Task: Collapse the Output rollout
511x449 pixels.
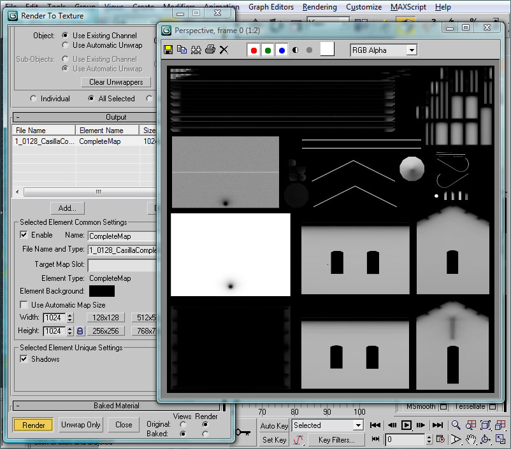Action: coord(115,117)
